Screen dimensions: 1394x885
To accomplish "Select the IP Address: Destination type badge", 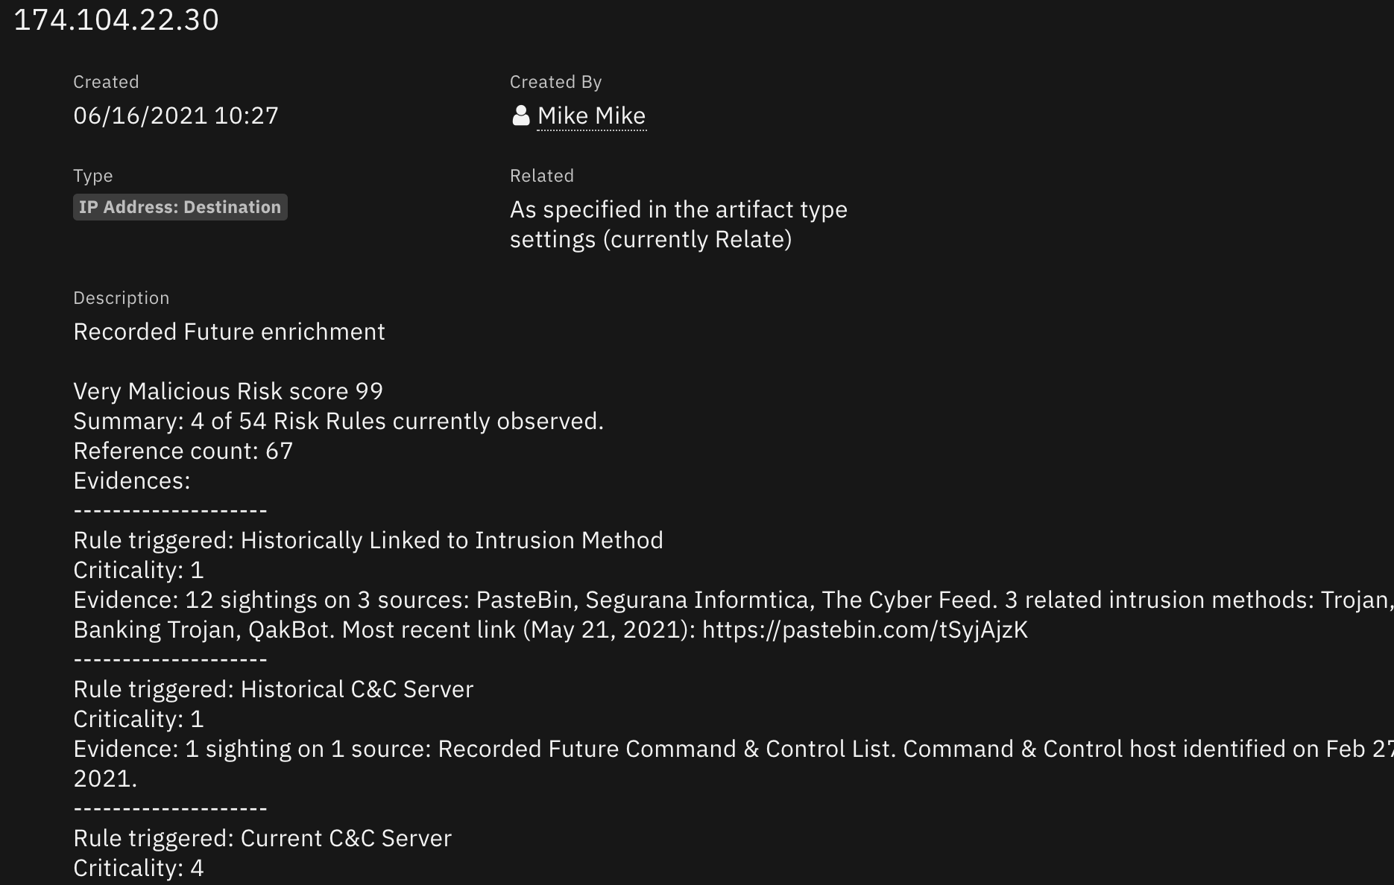I will click(x=180, y=207).
